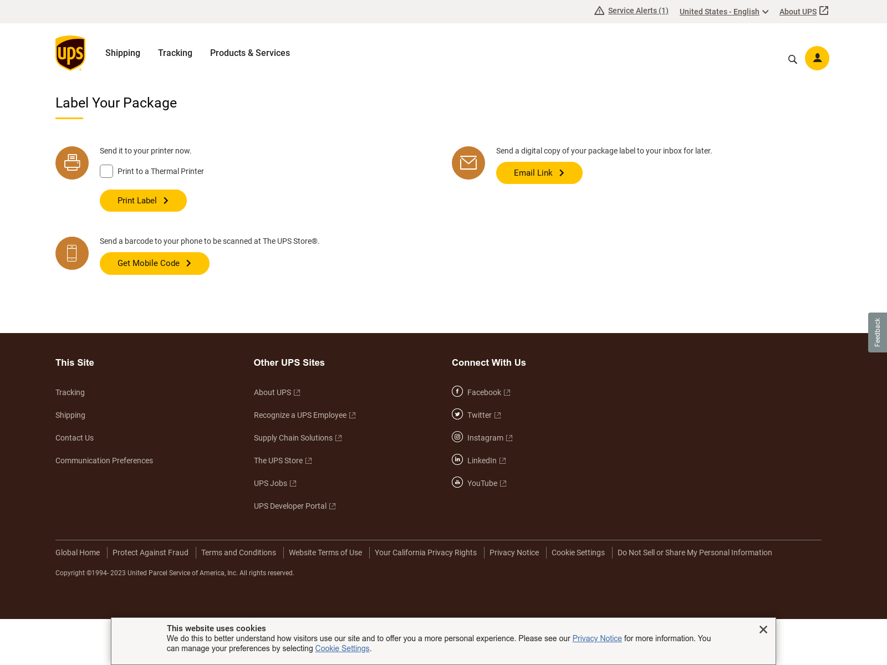Click the mobile phone icon circle
The width and height of the screenshot is (887, 665).
click(x=72, y=253)
